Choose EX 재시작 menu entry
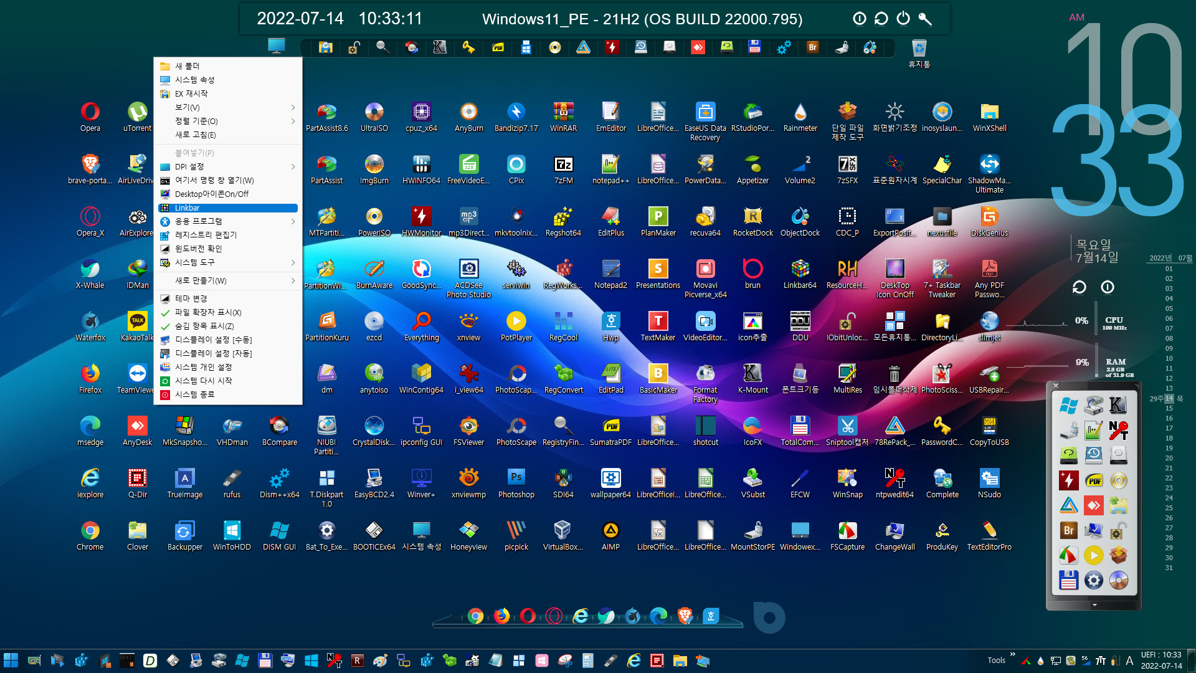The width and height of the screenshot is (1196, 673). coord(228,93)
